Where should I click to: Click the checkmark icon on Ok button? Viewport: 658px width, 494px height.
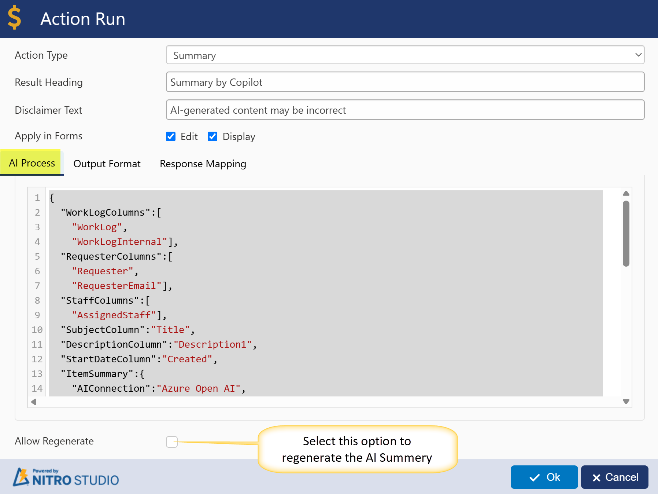(535, 477)
